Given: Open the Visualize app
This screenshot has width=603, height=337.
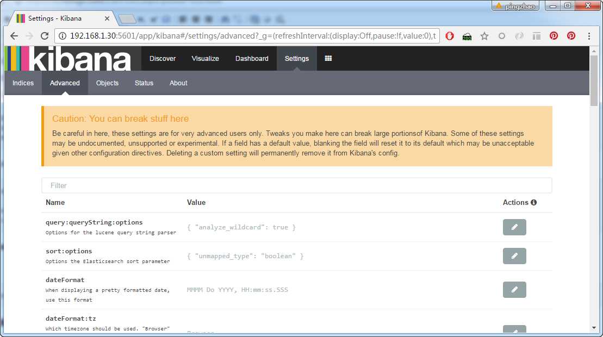Looking at the screenshot, I should point(206,58).
